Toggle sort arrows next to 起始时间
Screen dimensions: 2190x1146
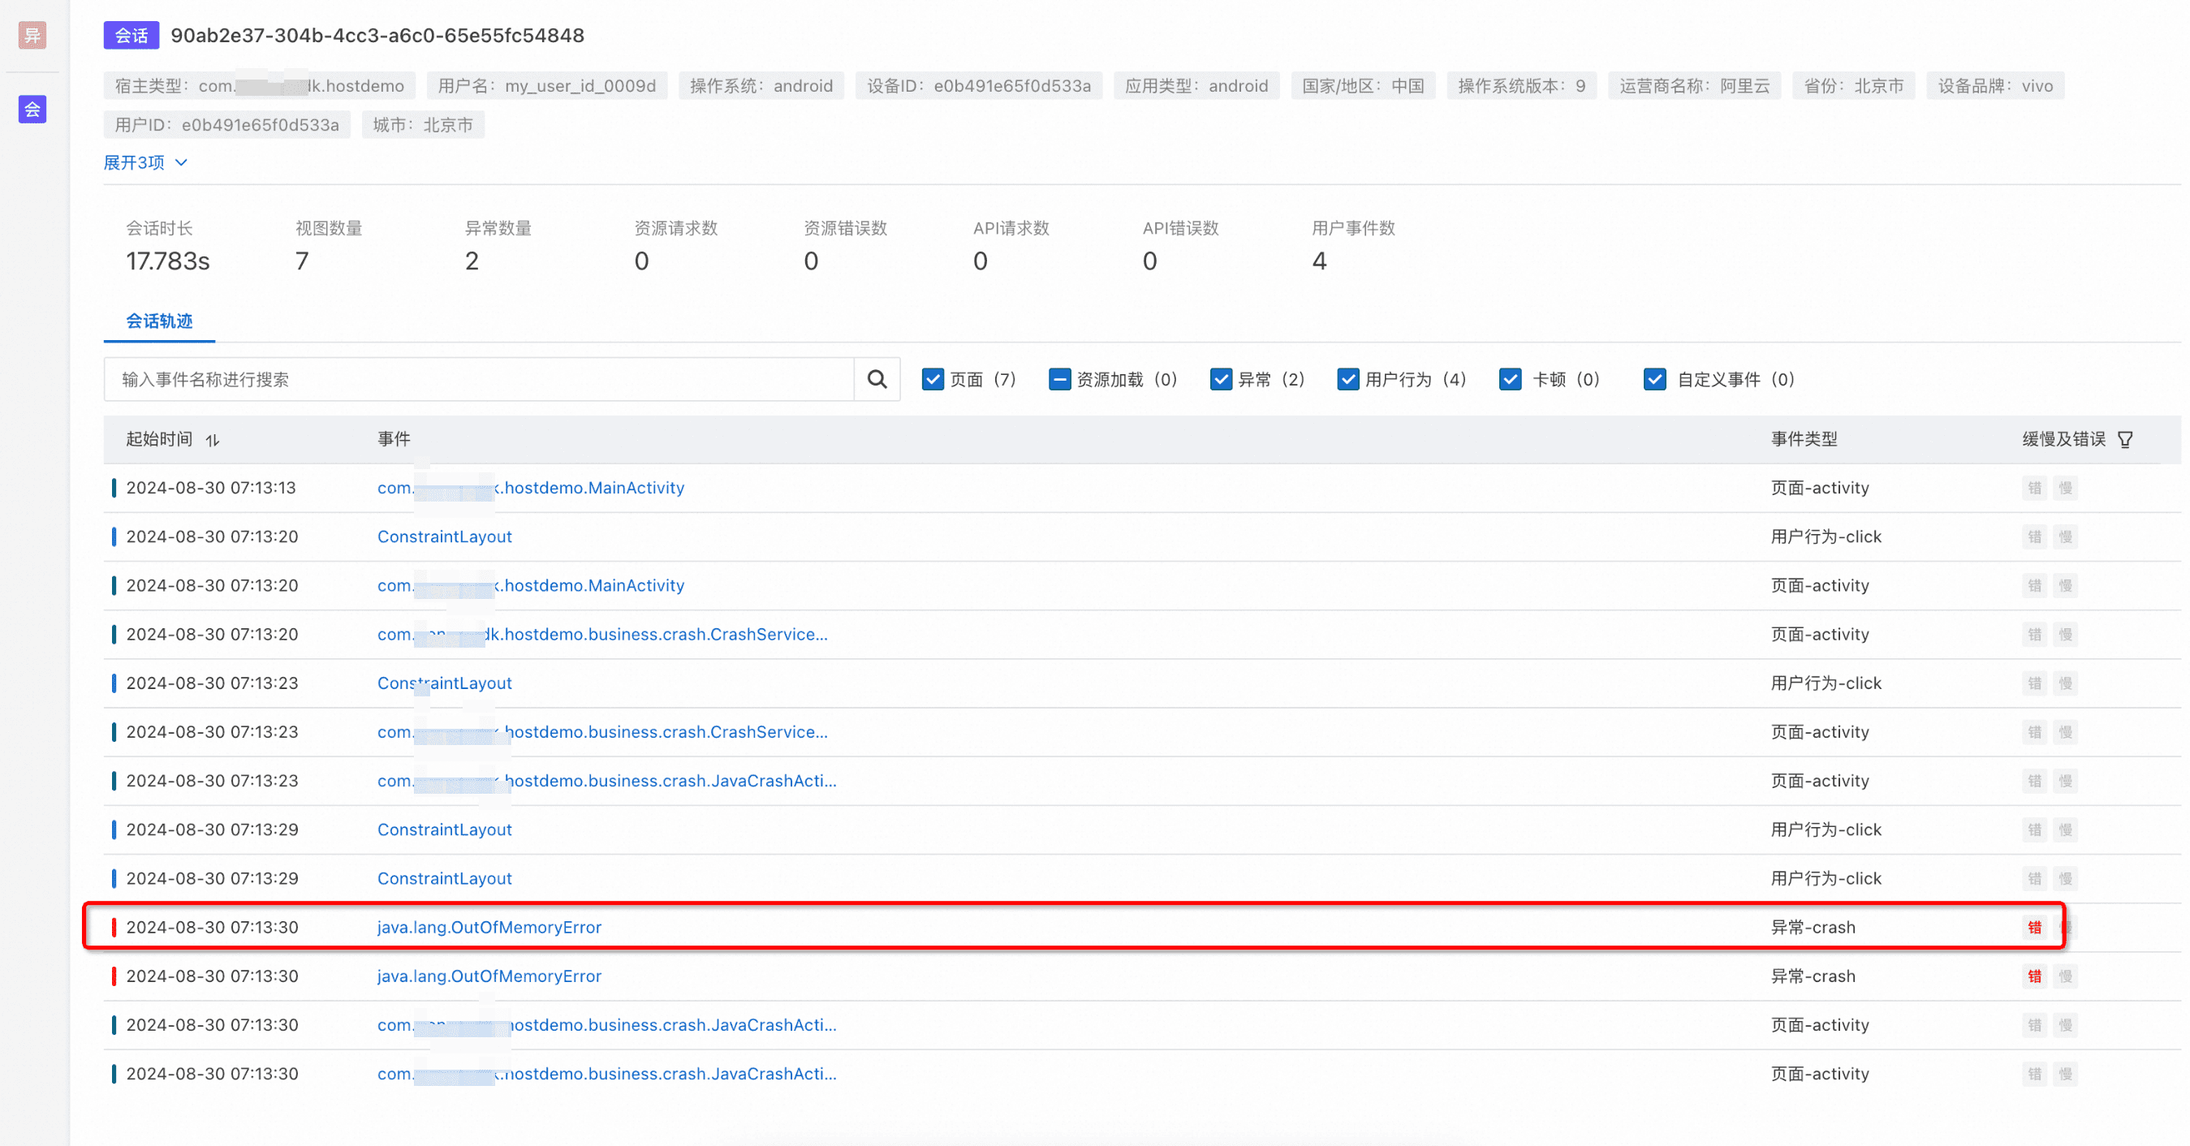coord(213,440)
